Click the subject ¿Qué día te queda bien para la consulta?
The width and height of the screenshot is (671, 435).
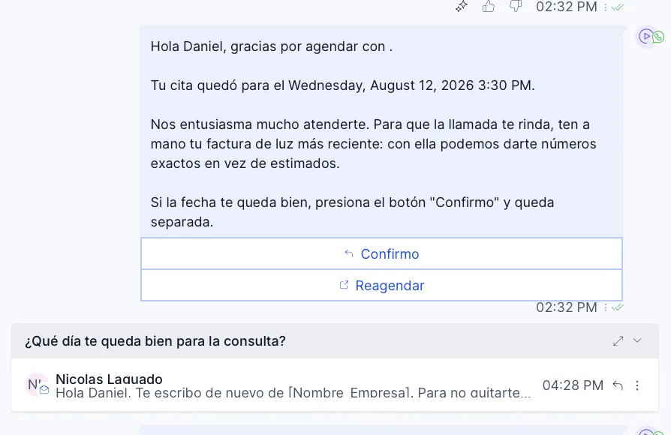point(155,341)
